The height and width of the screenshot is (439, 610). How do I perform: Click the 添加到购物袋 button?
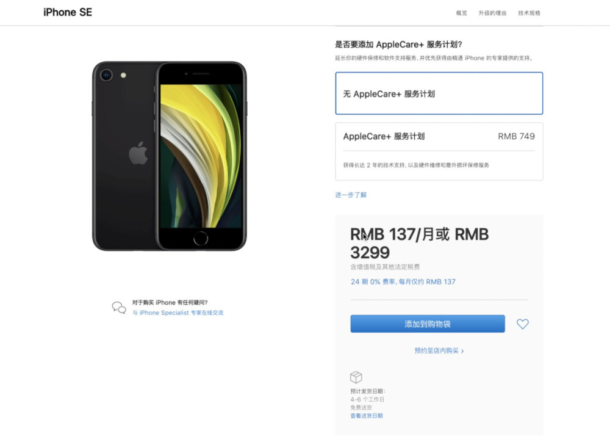click(x=428, y=324)
